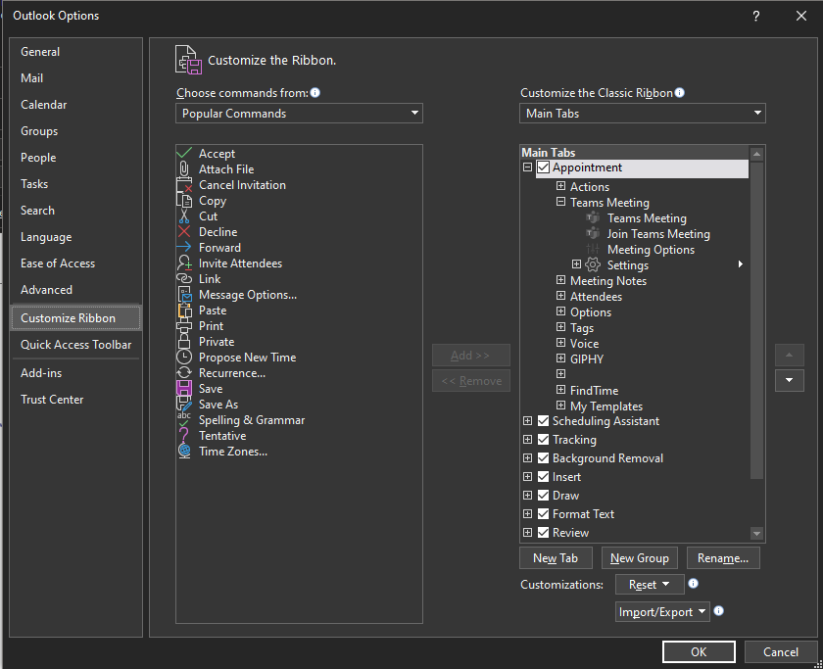Click info icon next to Reset
This screenshot has width=823, height=669.
pos(694,584)
